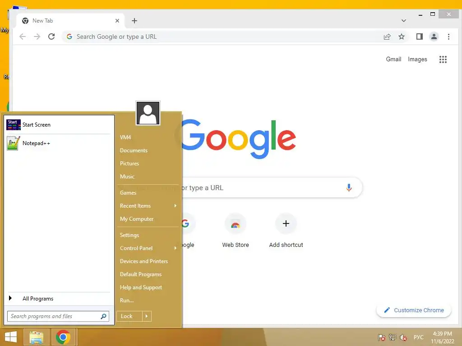Expand All Programs list
Viewport: 462px width, 346px height.
pyautogui.click(x=58, y=299)
